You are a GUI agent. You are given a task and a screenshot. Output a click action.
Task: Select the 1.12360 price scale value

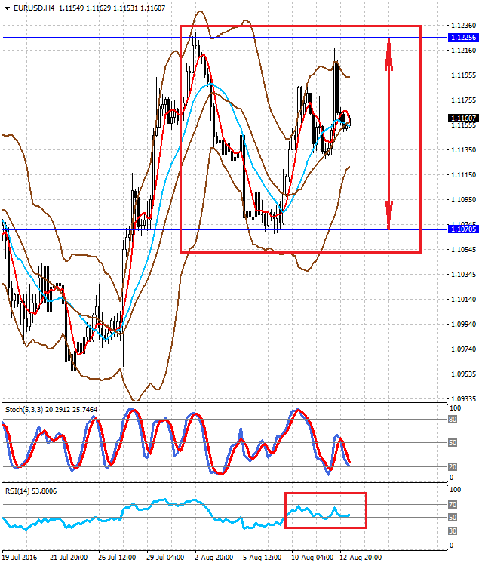[x=463, y=25]
